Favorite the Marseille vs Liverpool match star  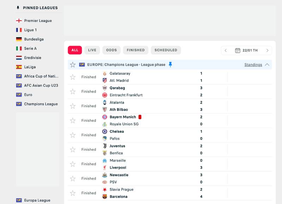(73, 164)
